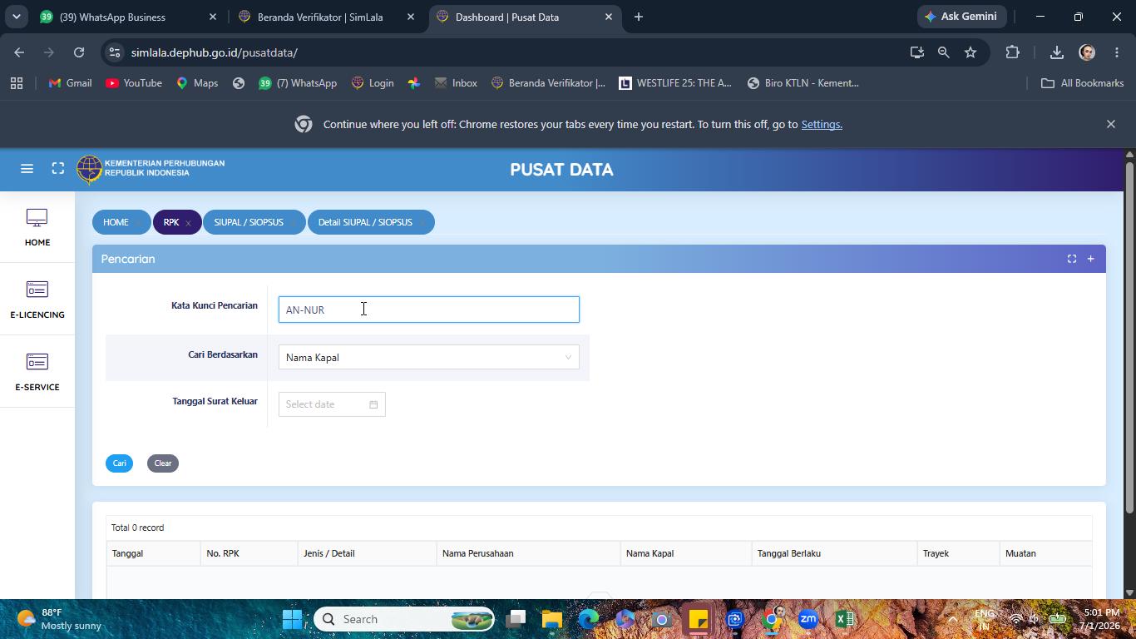The width and height of the screenshot is (1136, 639).
Task: Open HOME in the left sidebar
Action: (37, 227)
